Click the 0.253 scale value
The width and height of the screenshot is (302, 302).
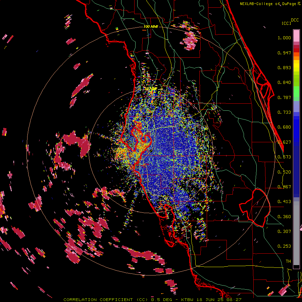click(x=284, y=246)
